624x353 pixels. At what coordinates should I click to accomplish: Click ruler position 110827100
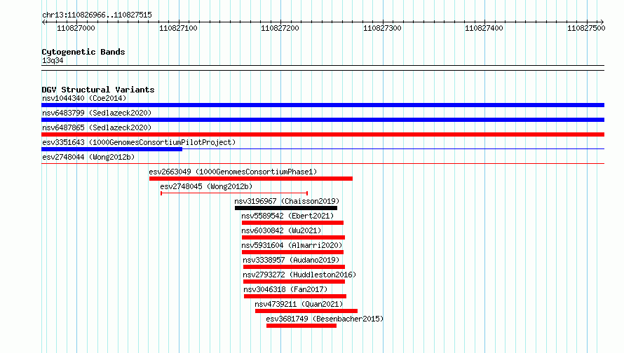[x=178, y=28]
